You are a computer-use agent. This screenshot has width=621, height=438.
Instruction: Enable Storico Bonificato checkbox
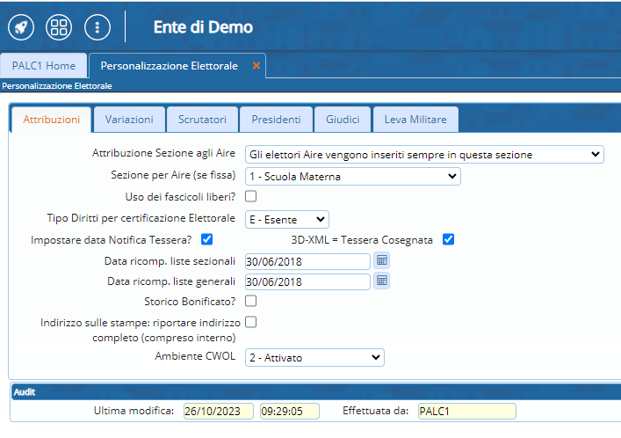click(x=250, y=301)
